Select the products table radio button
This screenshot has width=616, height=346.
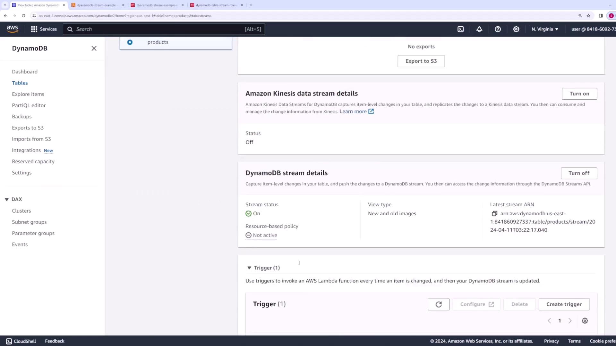[130, 42]
